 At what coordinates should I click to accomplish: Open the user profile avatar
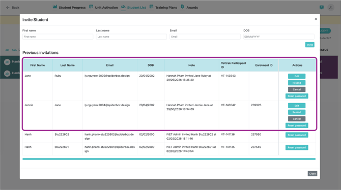tap(330, 8)
